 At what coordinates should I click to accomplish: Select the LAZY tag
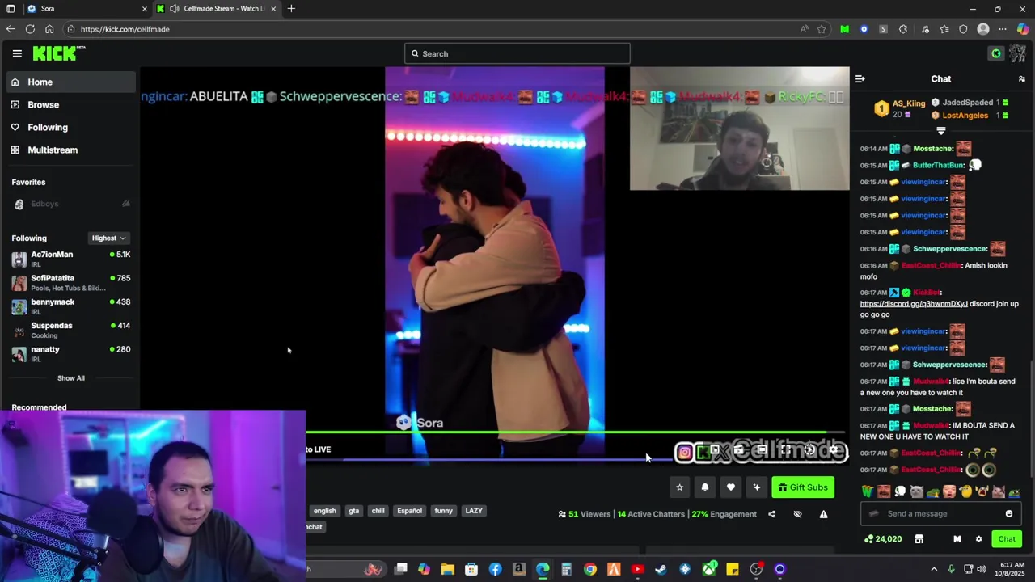point(474,511)
